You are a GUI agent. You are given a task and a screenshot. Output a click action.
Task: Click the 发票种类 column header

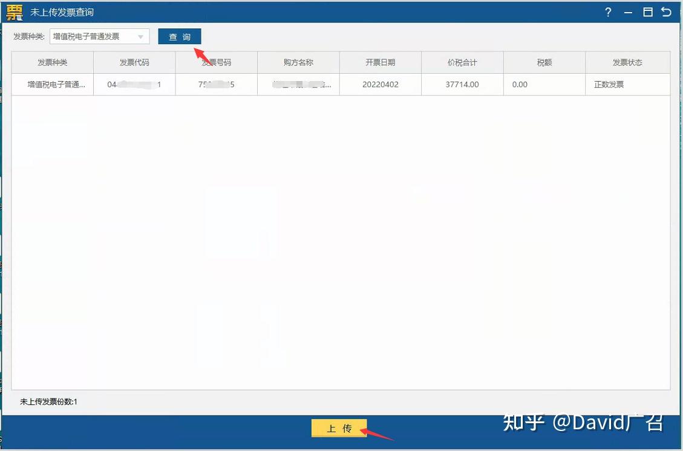point(52,62)
